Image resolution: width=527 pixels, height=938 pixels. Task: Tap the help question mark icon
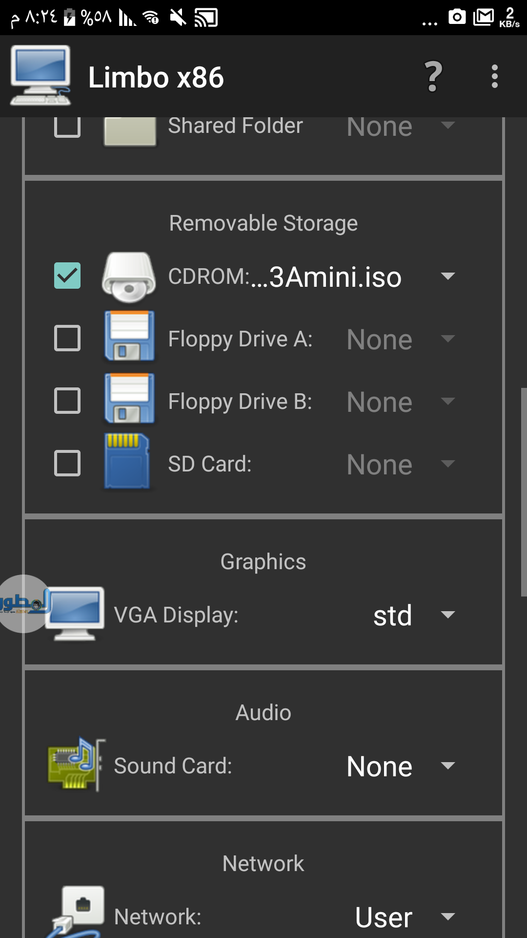433,77
